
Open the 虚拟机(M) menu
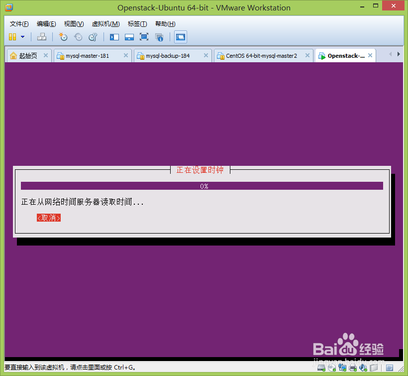(105, 23)
